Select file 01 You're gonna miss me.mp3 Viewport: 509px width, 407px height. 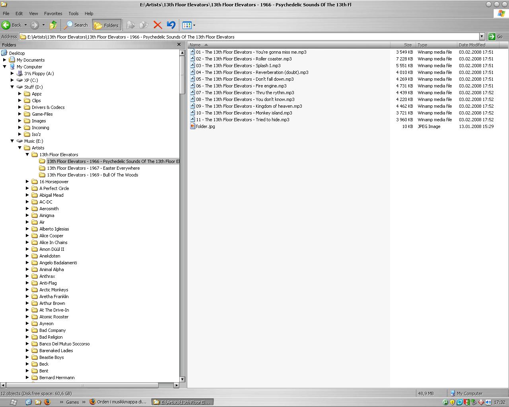251,52
